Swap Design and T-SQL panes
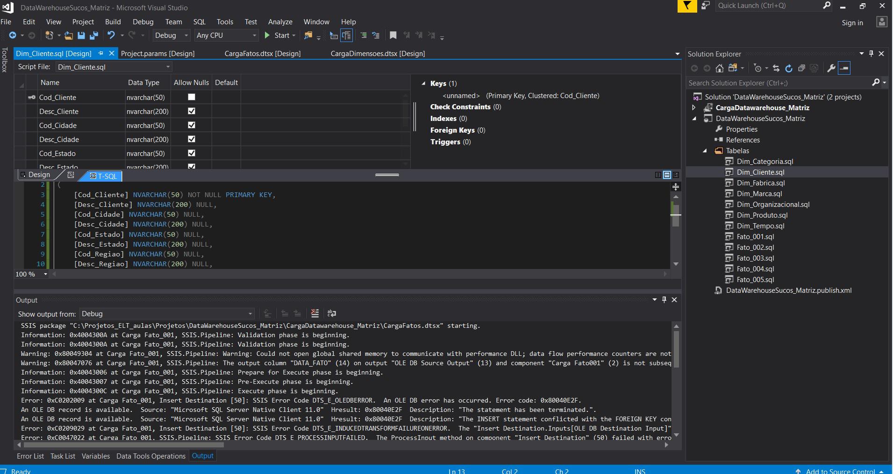The width and height of the screenshot is (893, 474). coord(71,175)
